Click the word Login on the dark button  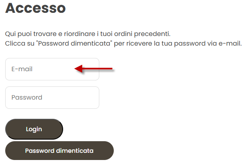pyautogui.click(x=34, y=129)
